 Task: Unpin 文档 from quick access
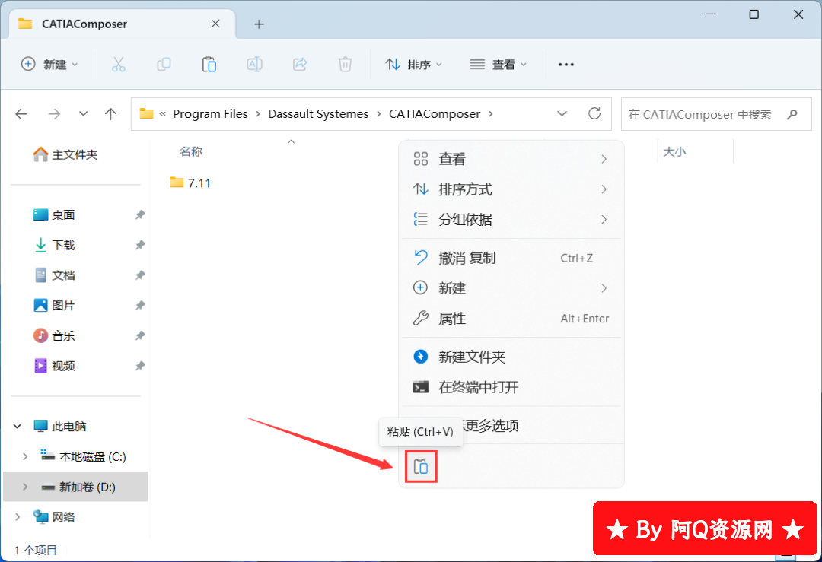click(140, 275)
